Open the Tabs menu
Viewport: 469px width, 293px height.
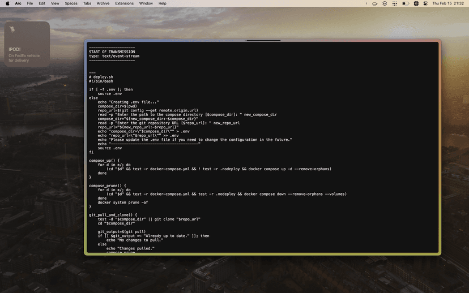pos(87,3)
